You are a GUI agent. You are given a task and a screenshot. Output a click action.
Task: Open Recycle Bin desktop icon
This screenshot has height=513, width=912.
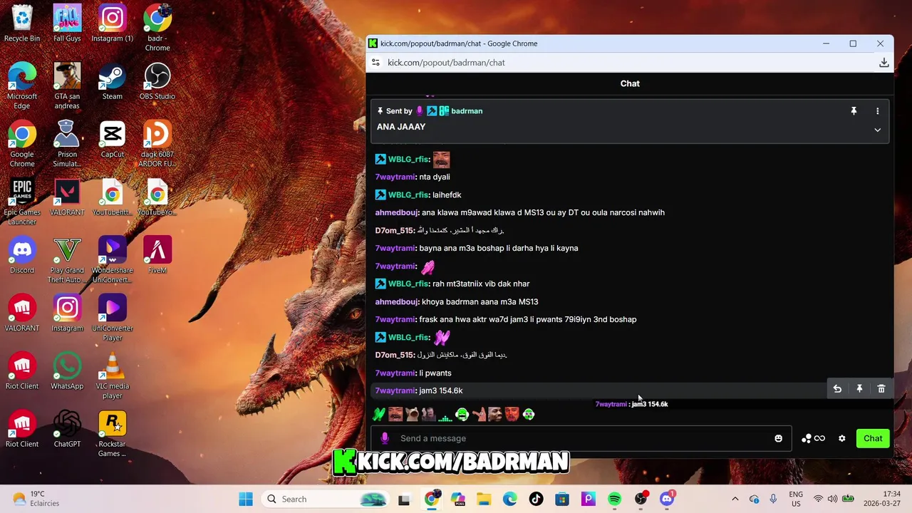[x=22, y=24]
